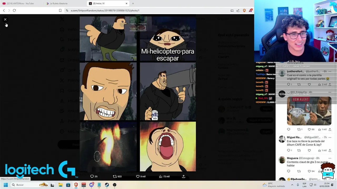Reply to the GEM ALERT comment
Viewport: 337px width, 189px height.
289,129
